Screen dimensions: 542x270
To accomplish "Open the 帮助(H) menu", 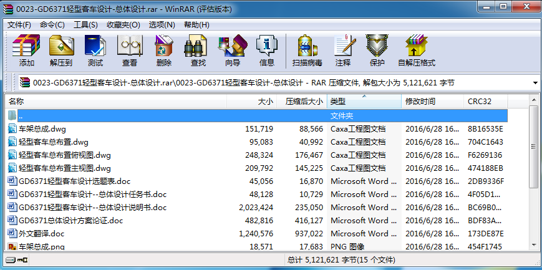I will (x=196, y=25).
